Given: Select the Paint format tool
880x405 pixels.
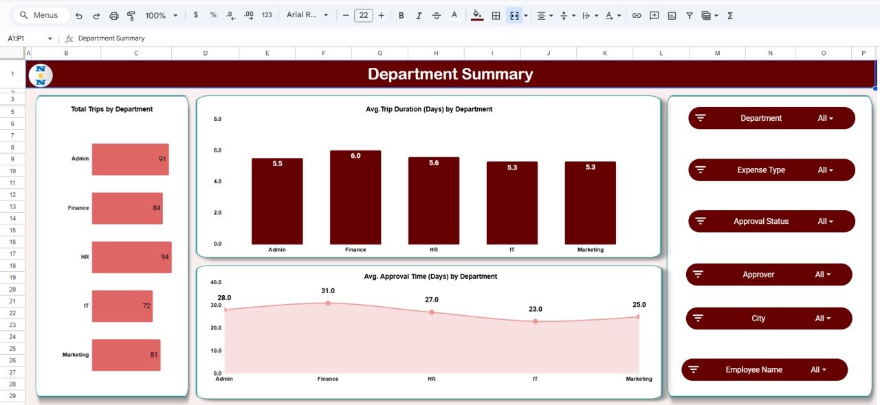Looking at the screenshot, I should point(132,15).
